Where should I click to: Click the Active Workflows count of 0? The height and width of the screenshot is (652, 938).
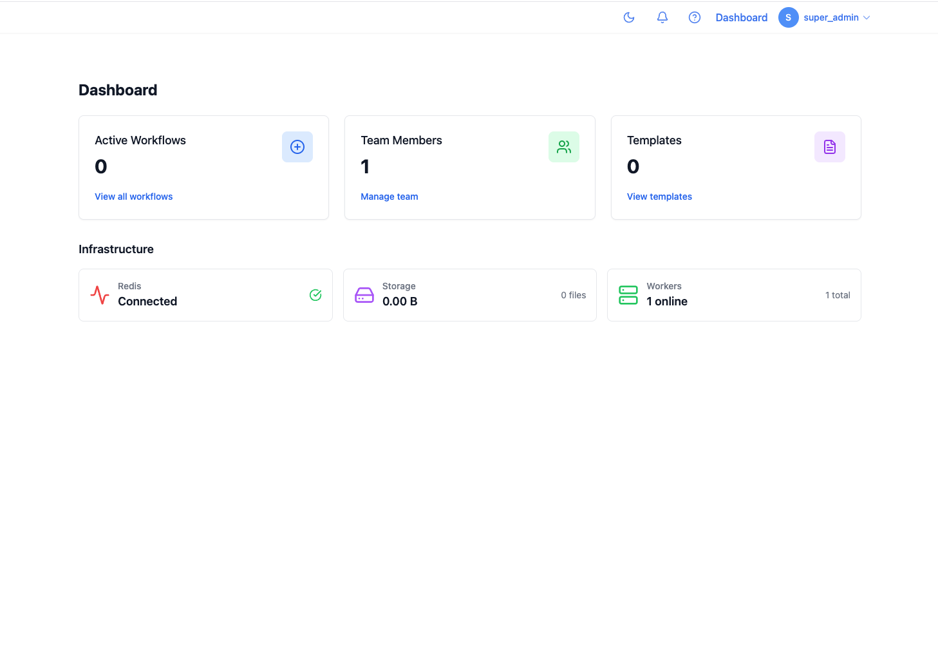point(100,166)
